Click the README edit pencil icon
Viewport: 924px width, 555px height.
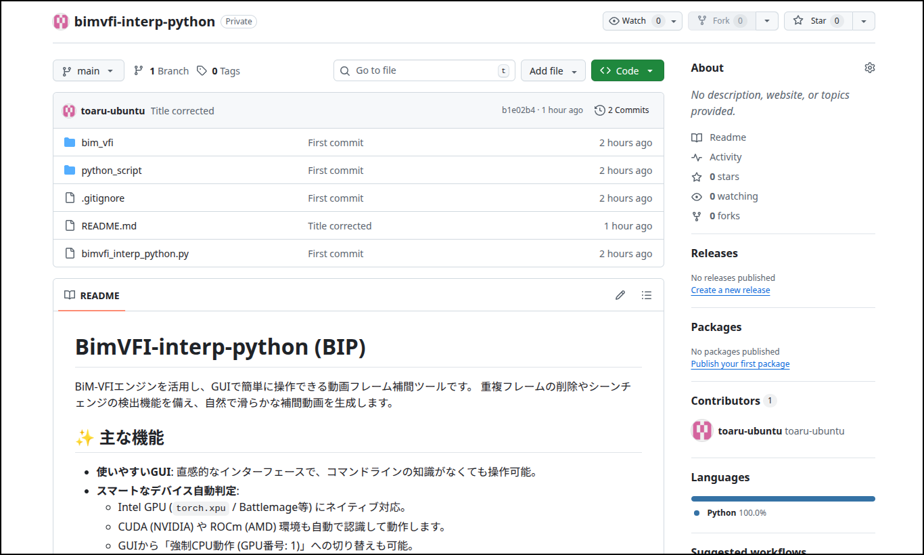coord(620,295)
